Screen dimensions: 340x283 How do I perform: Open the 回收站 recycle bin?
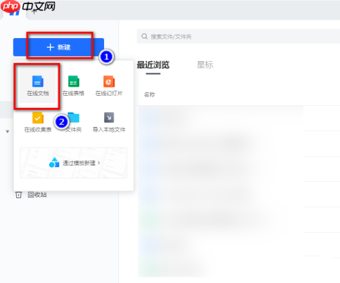click(31, 195)
